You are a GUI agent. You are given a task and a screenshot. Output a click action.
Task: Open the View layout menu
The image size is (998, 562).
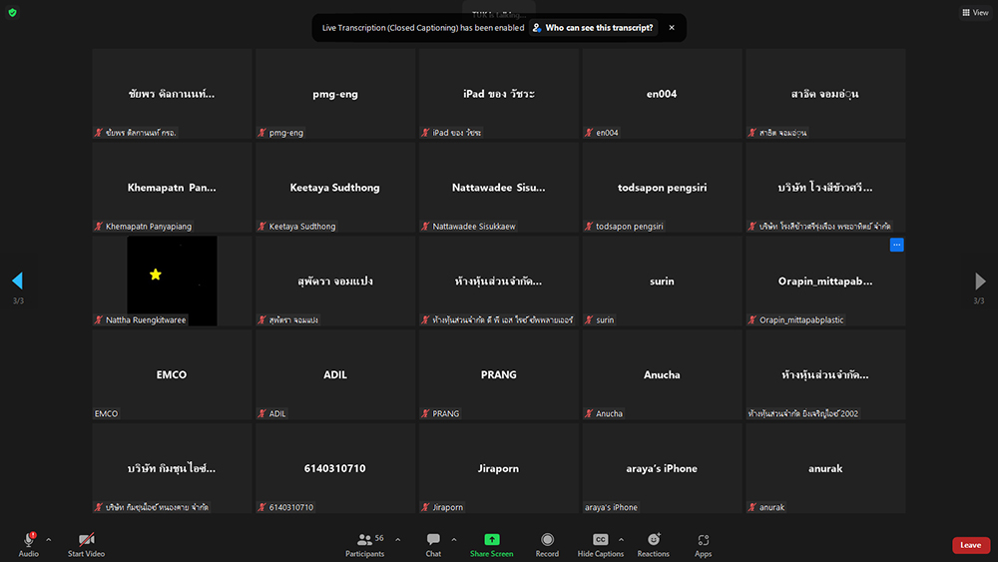[x=974, y=13]
